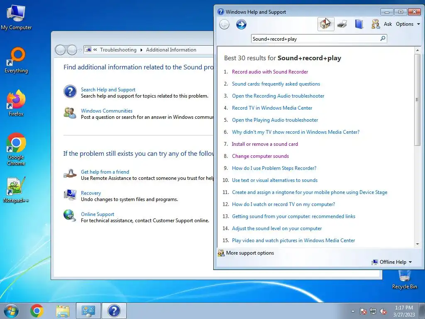Select the Firefox desktop shortcut
The height and width of the screenshot is (319, 425).
16,103
